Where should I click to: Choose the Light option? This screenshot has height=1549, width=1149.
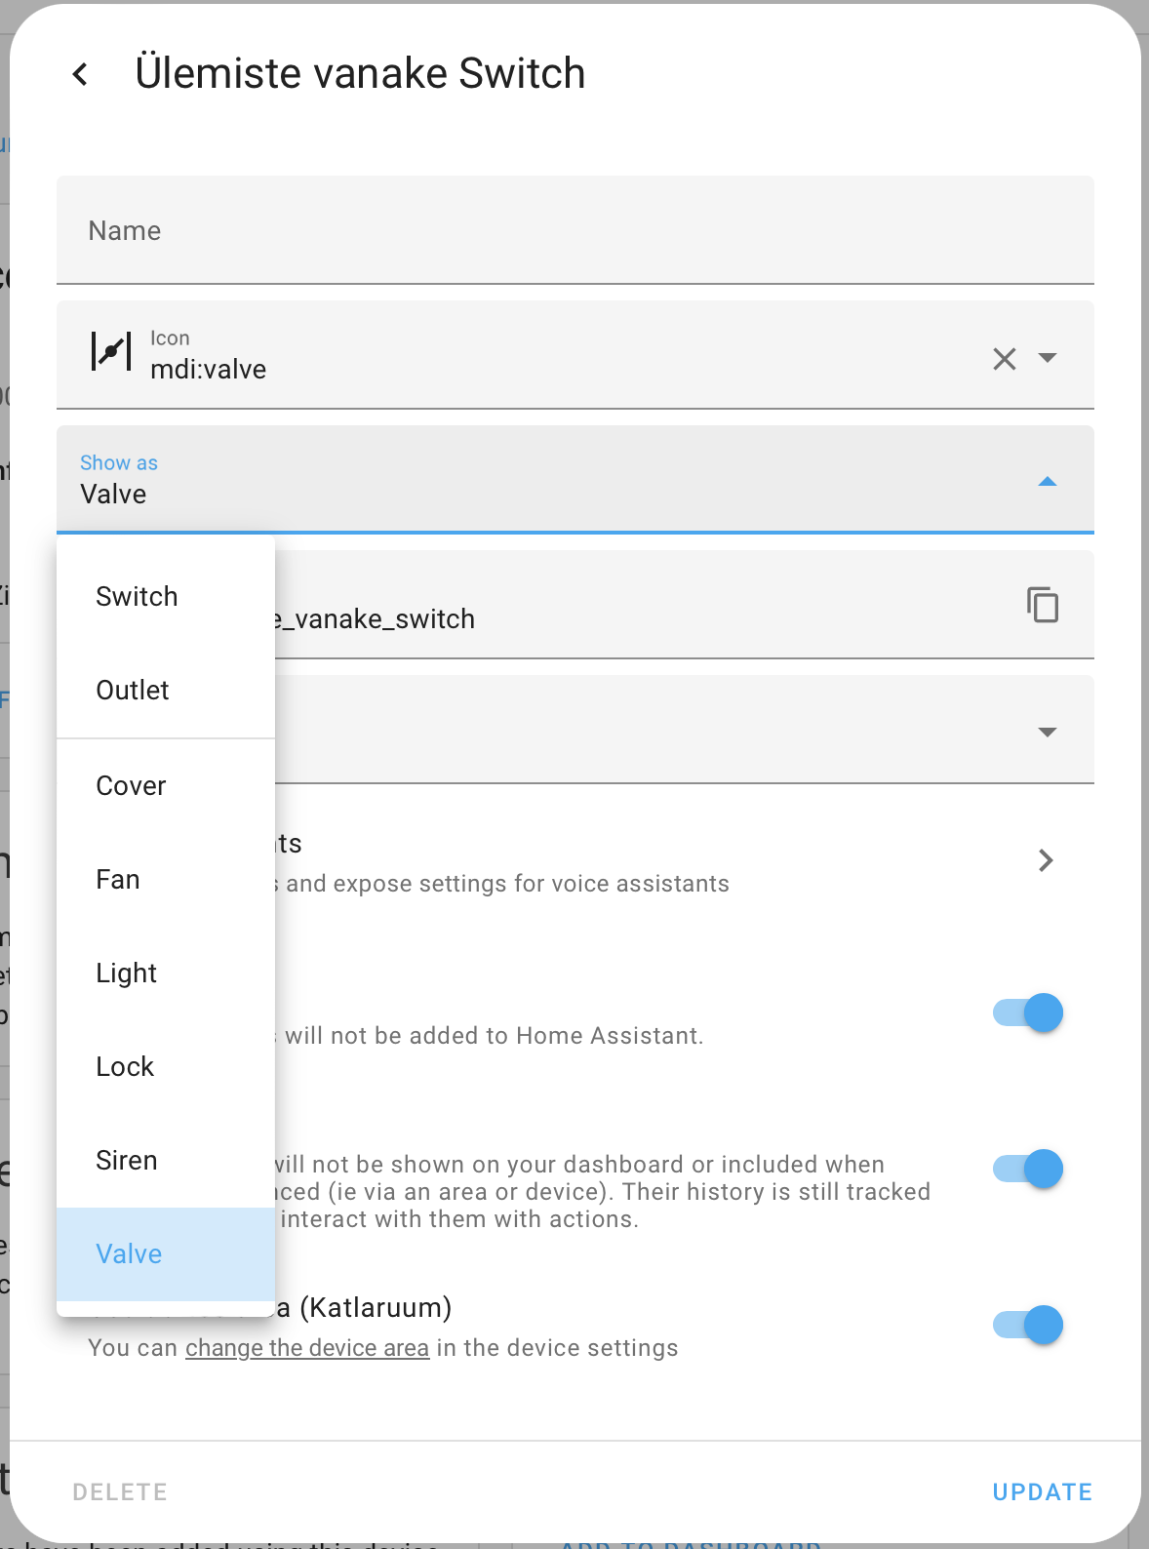(x=127, y=973)
